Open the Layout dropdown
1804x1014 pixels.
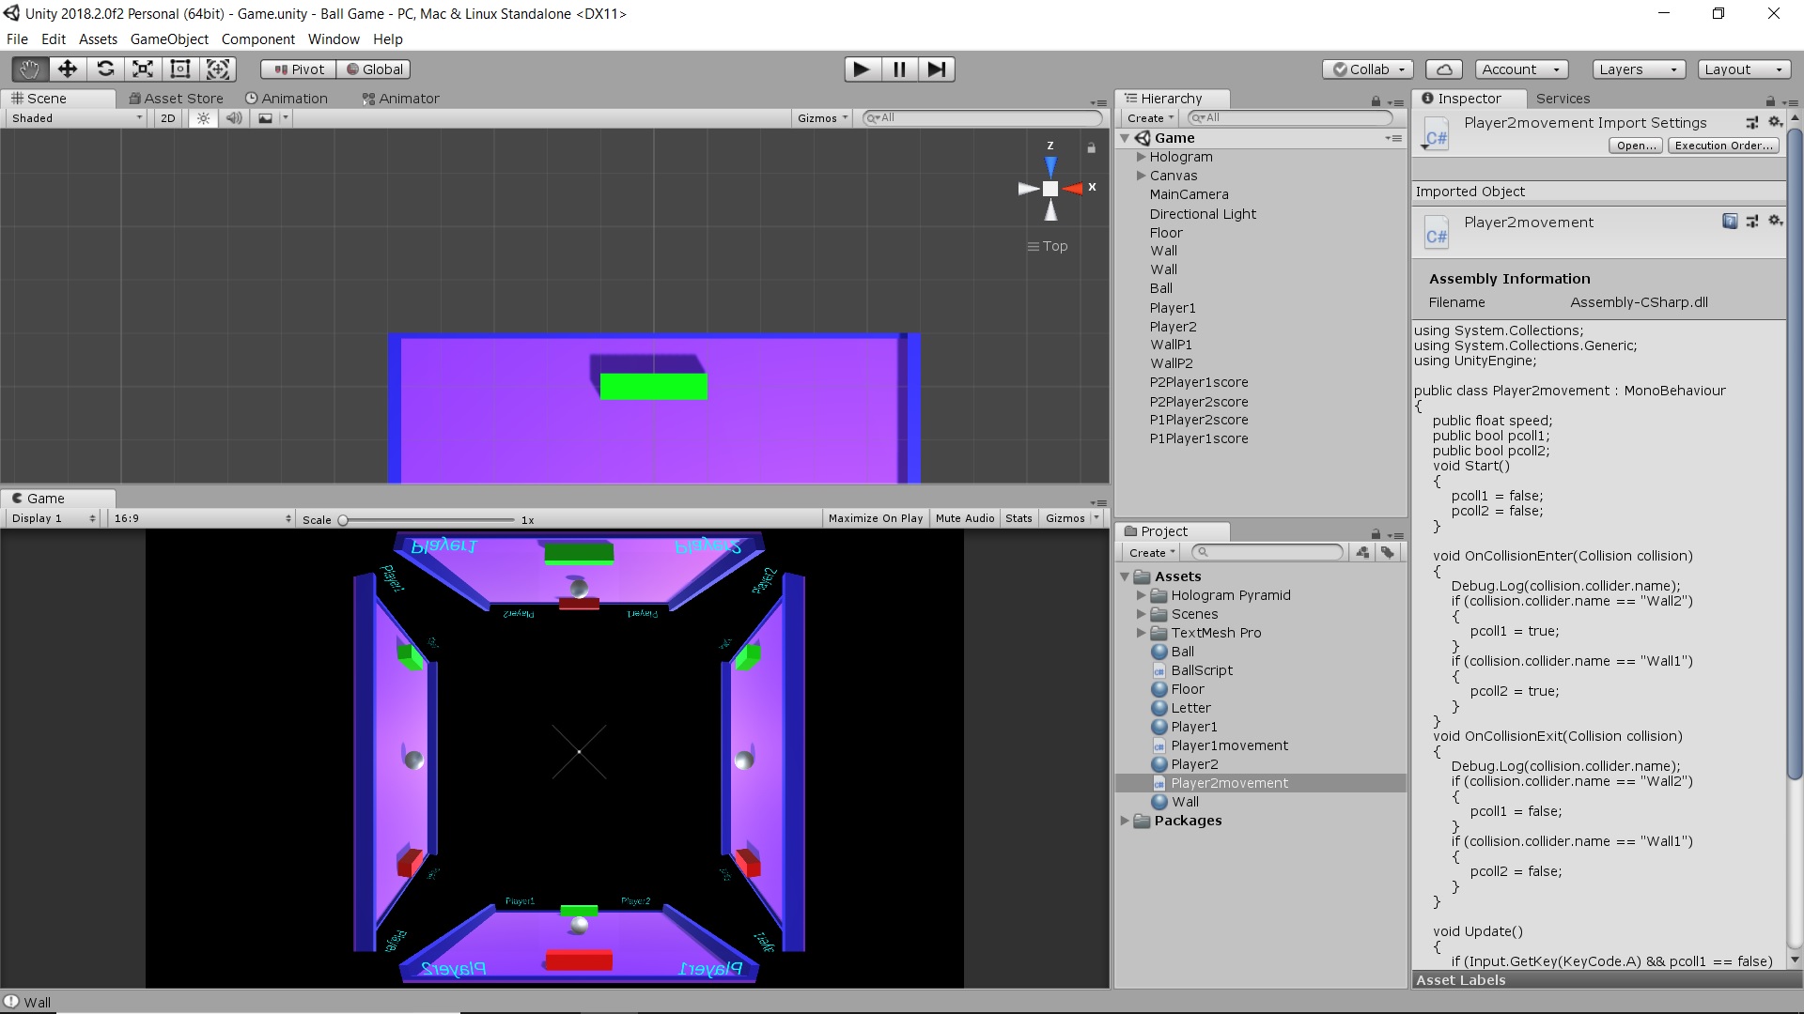point(1743,69)
